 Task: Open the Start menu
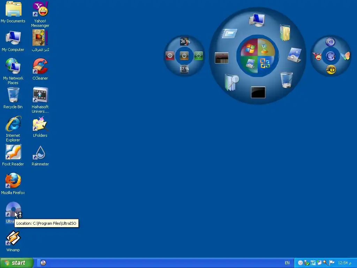click(16, 263)
